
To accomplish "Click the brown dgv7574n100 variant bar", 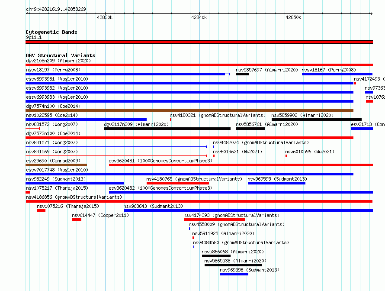I will pyautogui.click(x=189, y=110).
